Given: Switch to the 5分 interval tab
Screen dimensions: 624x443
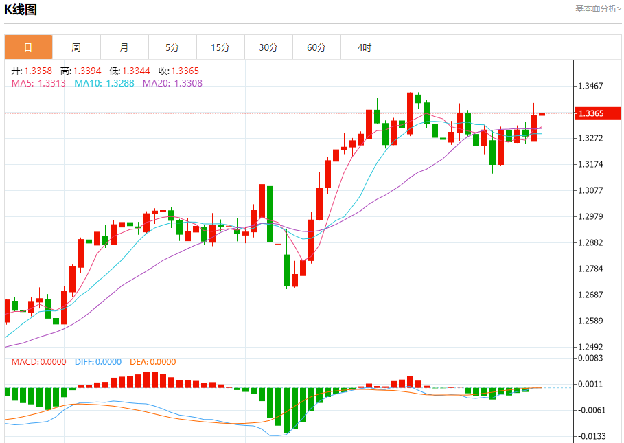Looking at the screenshot, I should coord(173,47).
